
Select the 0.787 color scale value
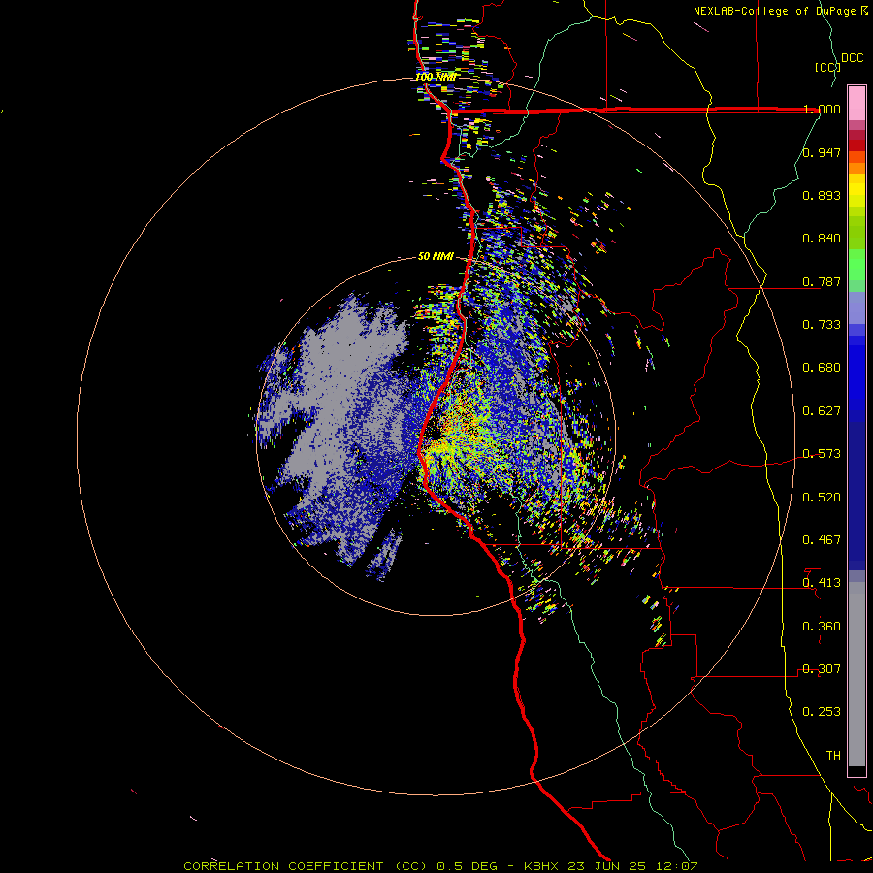822,281
